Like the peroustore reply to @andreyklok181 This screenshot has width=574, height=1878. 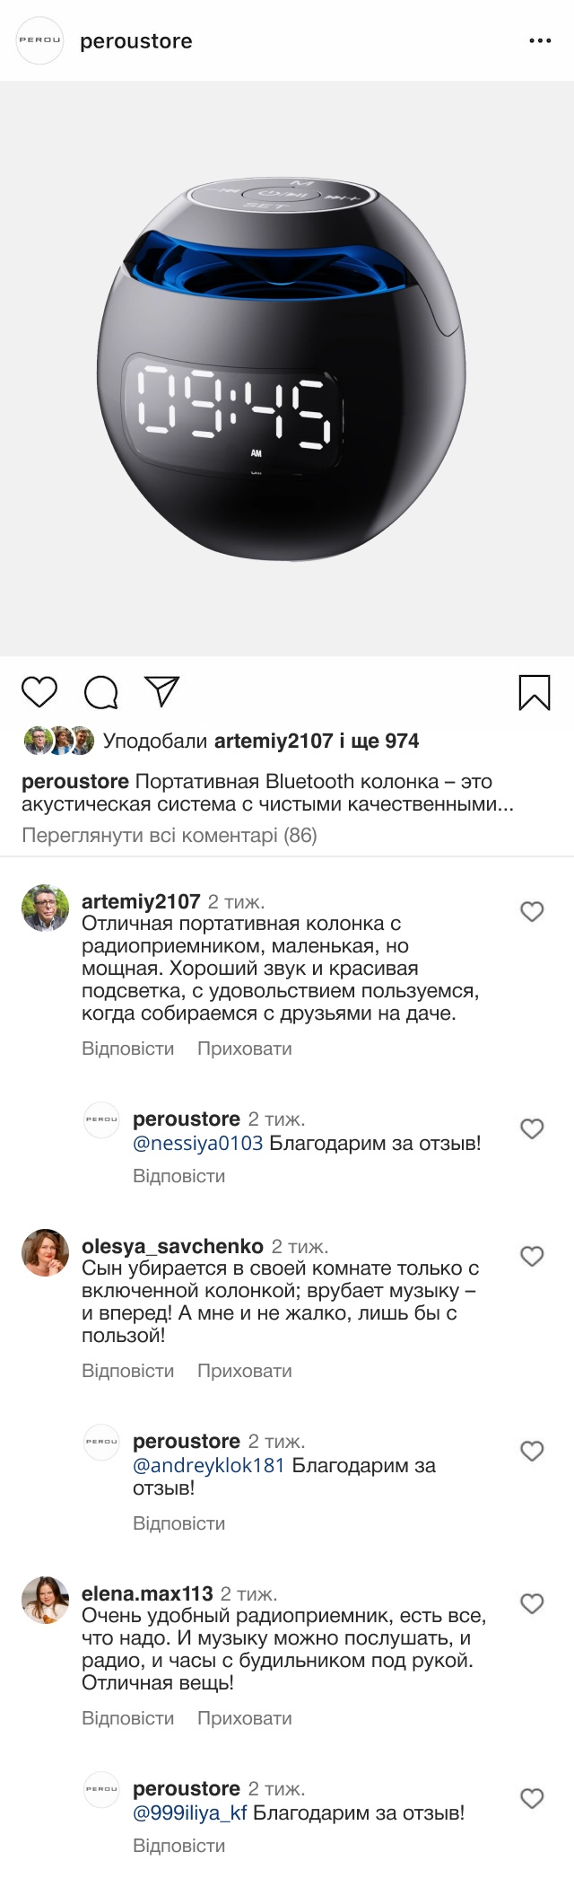pyautogui.click(x=532, y=1452)
